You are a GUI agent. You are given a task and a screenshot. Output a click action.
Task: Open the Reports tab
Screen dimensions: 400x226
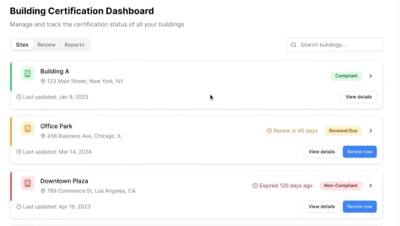[x=74, y=45]
